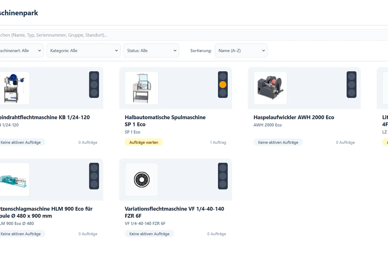The height and width of the screenshot is (258, 388).
Task: Open the Status: Alle dropdown
Action: (151, 51)
